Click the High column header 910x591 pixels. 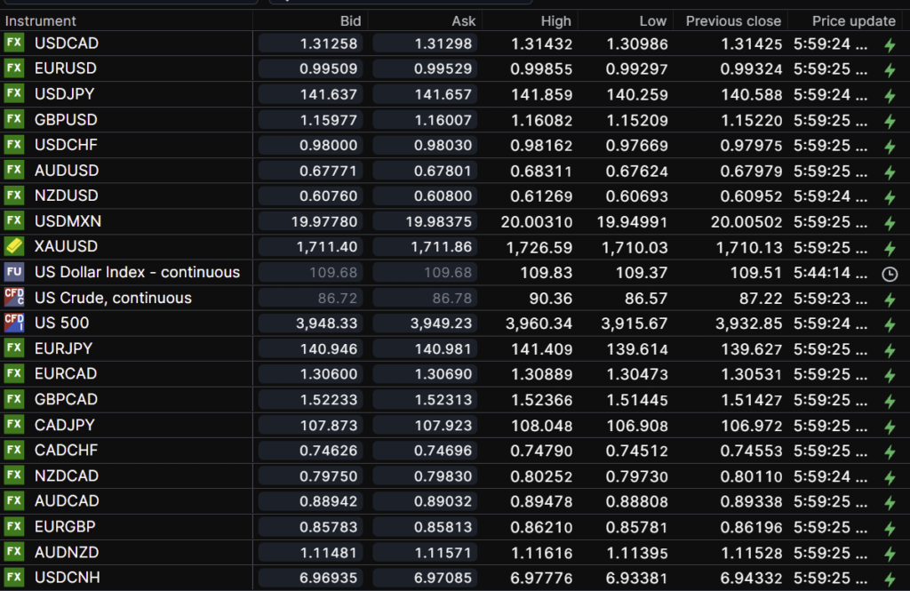click(556, 20)
